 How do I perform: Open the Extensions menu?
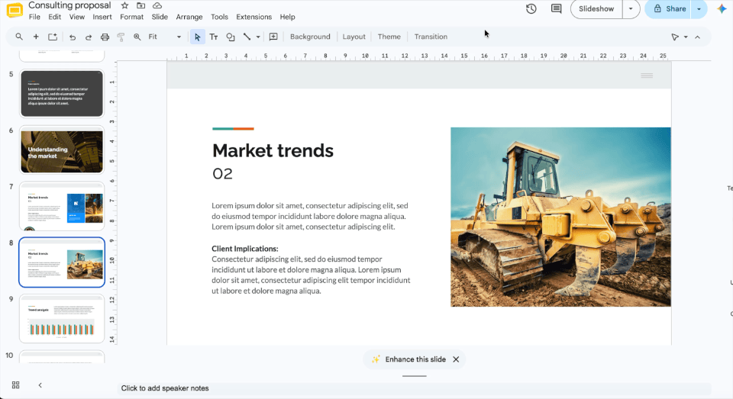[x=253, y=17]
